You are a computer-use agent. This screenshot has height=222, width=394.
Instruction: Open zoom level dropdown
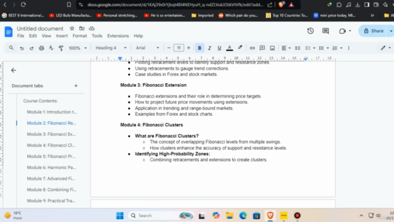pyautogui.click(x=78, y=48)
